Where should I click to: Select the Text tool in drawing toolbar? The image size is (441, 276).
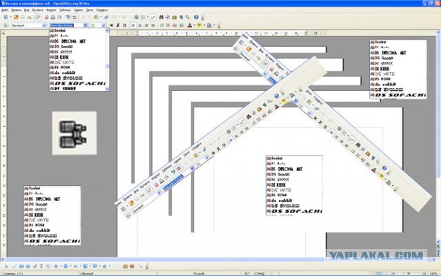[x=41, y=266]
